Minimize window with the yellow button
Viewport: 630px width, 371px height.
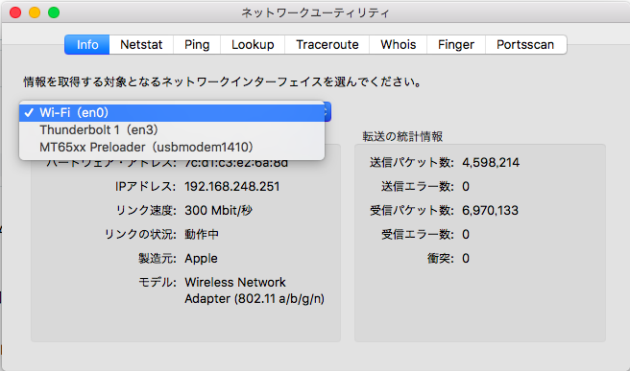(x=35, y=12)
